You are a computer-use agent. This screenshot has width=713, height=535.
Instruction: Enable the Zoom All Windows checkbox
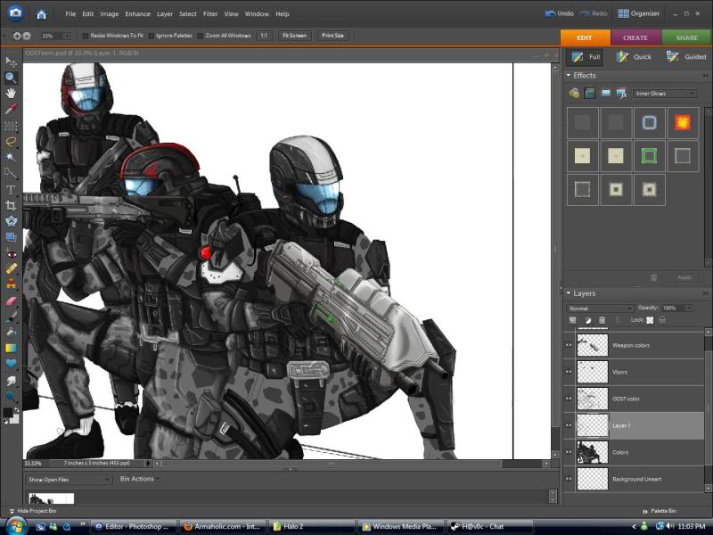(200, 36)
